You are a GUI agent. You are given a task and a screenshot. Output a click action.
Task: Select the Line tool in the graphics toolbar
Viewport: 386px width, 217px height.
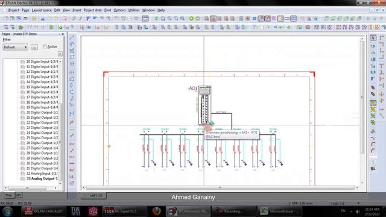pyautogui.click(x=72, y=37)
